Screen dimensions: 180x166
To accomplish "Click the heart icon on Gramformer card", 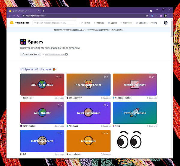I will point(104,133).
